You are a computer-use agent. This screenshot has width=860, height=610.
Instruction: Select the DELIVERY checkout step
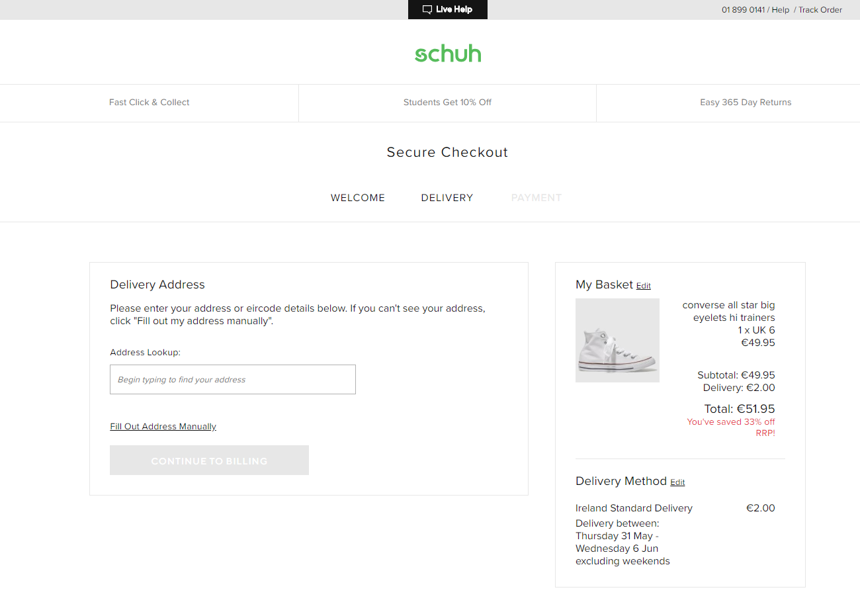pyautogui.click(x=447, y=198)
